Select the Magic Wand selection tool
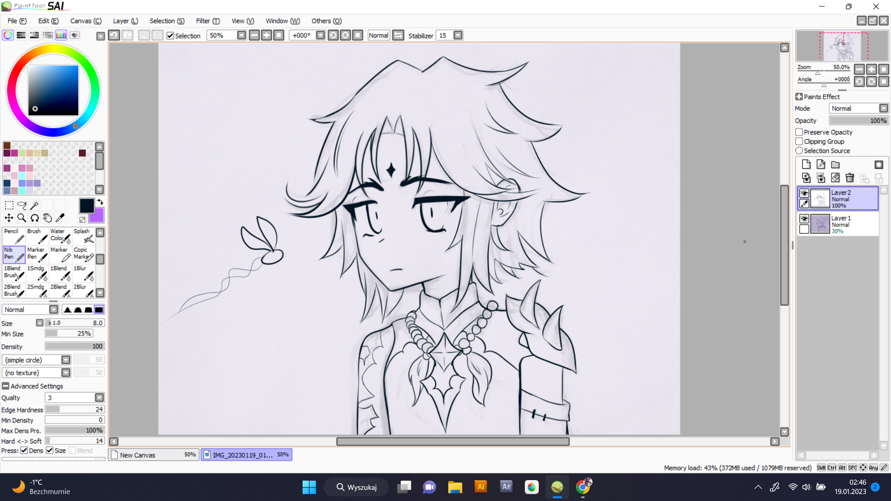This screenshot has width=891, height=501. coord(35,206)
